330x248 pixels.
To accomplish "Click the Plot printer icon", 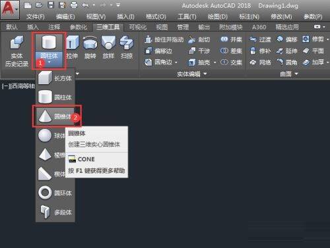I will click(x=74, y=5).
